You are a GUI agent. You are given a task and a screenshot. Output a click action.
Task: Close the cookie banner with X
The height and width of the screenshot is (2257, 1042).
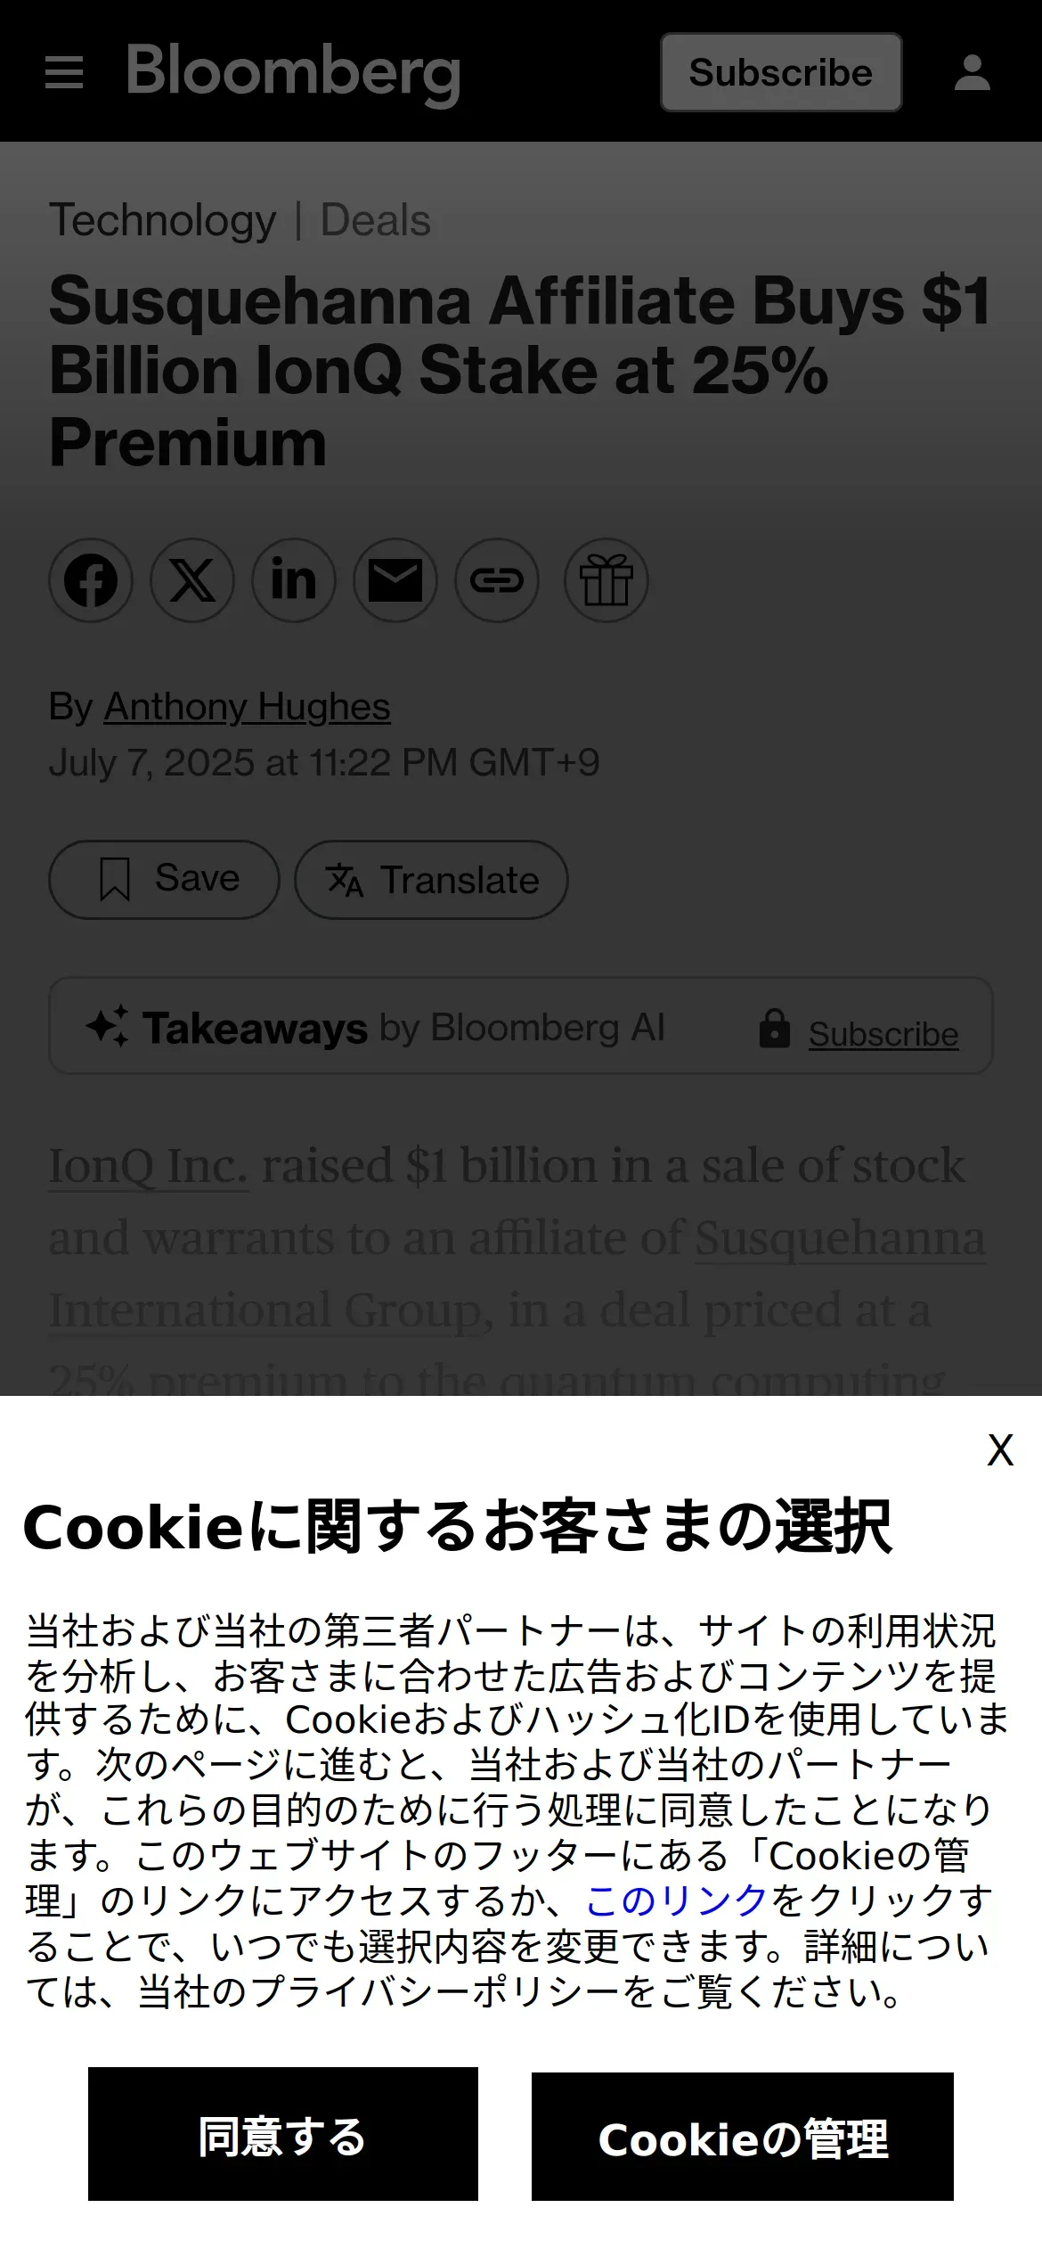1000,1450
